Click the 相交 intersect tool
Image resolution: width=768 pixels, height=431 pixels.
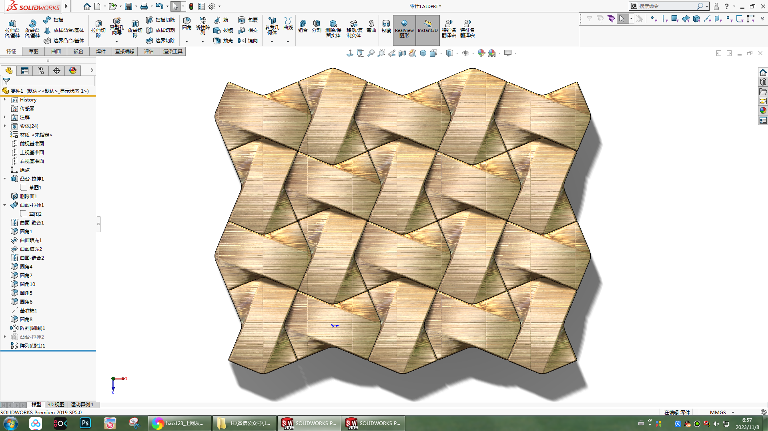point(248,30)
